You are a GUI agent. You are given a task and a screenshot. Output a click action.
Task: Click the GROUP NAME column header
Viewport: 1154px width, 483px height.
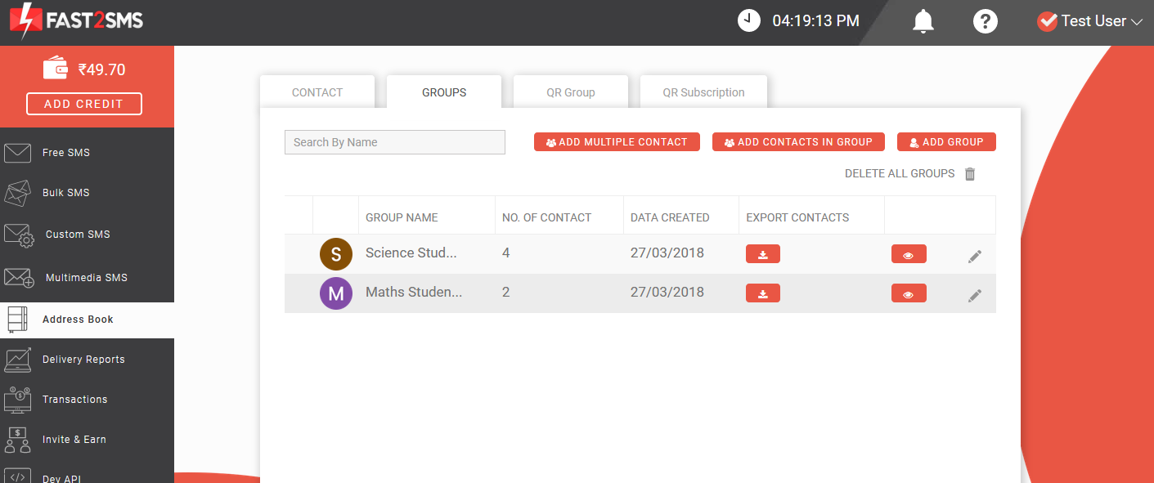pos(402,218)
